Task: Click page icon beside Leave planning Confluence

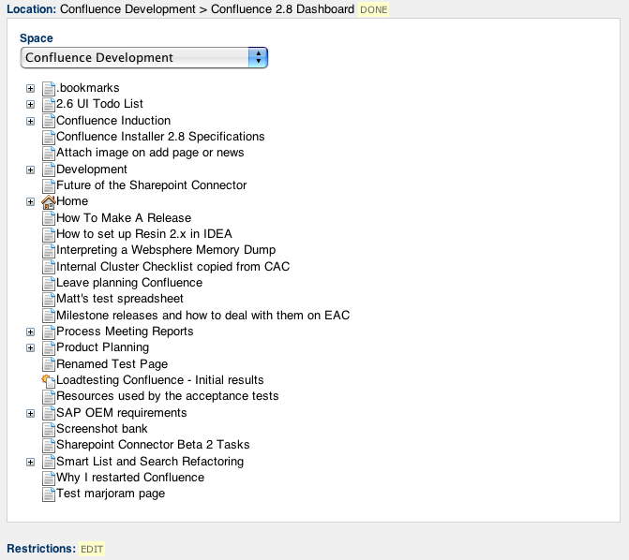Action: [49, 284]
